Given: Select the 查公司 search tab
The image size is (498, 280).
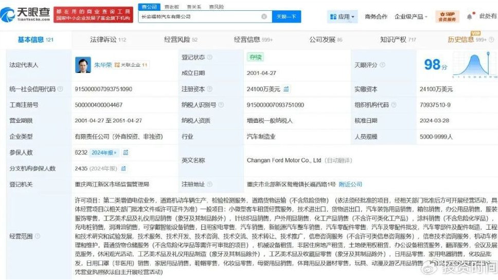Looking at the screenshot, I should pyautogui.click(x=149, y=7).
